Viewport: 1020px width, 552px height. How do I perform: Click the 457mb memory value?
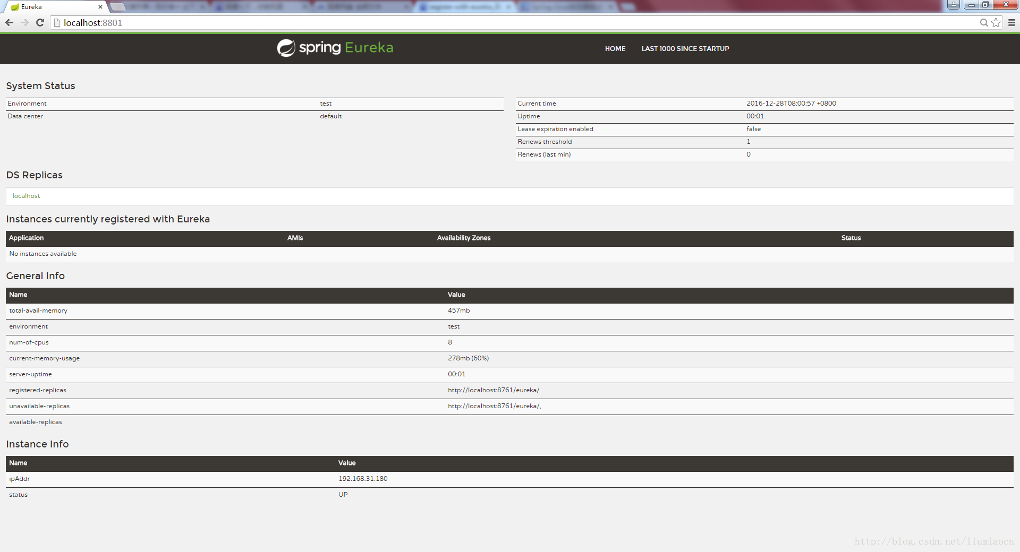pyautogui.click(x=458, y=310)
